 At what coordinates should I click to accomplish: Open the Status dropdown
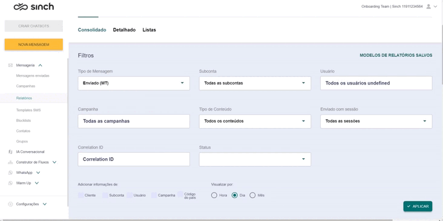(x=255, y=159)
